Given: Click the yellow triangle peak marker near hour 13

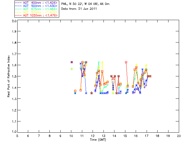Looking at the screenshot, I should click(102, 62).
